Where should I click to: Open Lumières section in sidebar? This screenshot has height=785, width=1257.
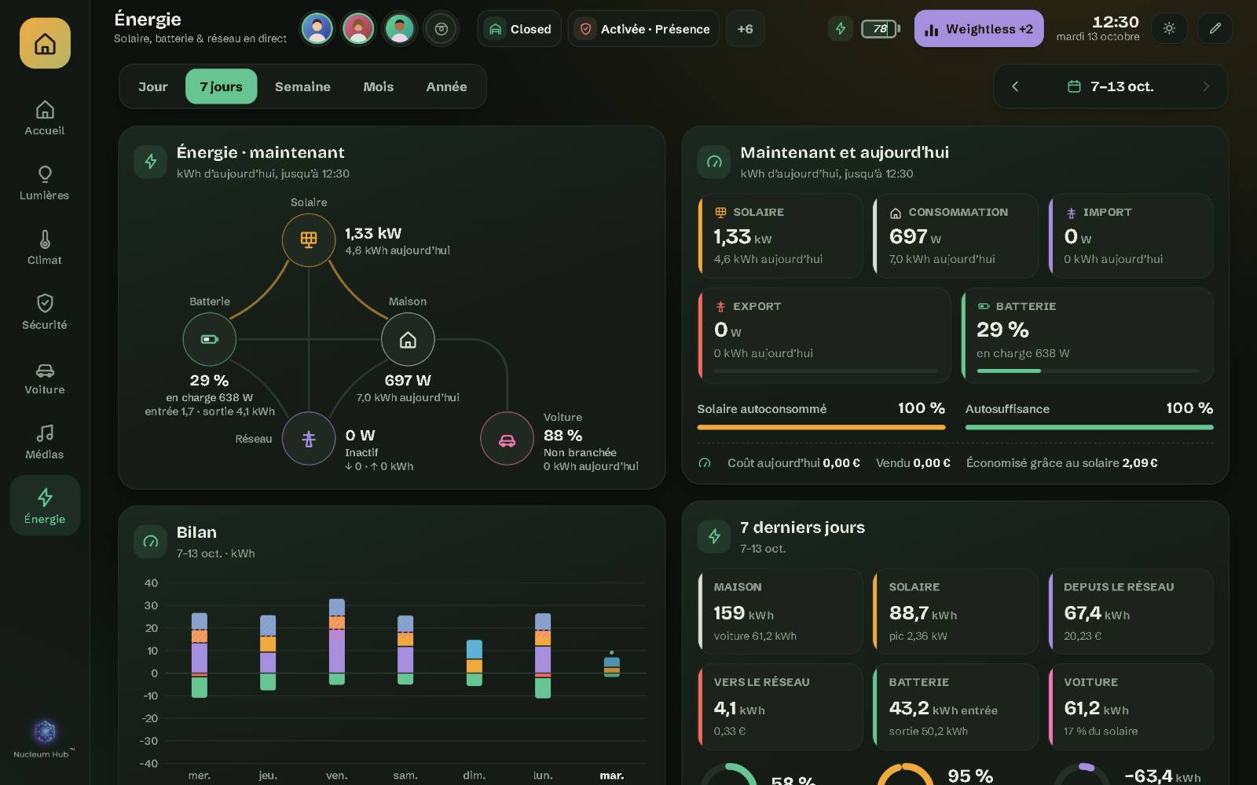(45, 183)
